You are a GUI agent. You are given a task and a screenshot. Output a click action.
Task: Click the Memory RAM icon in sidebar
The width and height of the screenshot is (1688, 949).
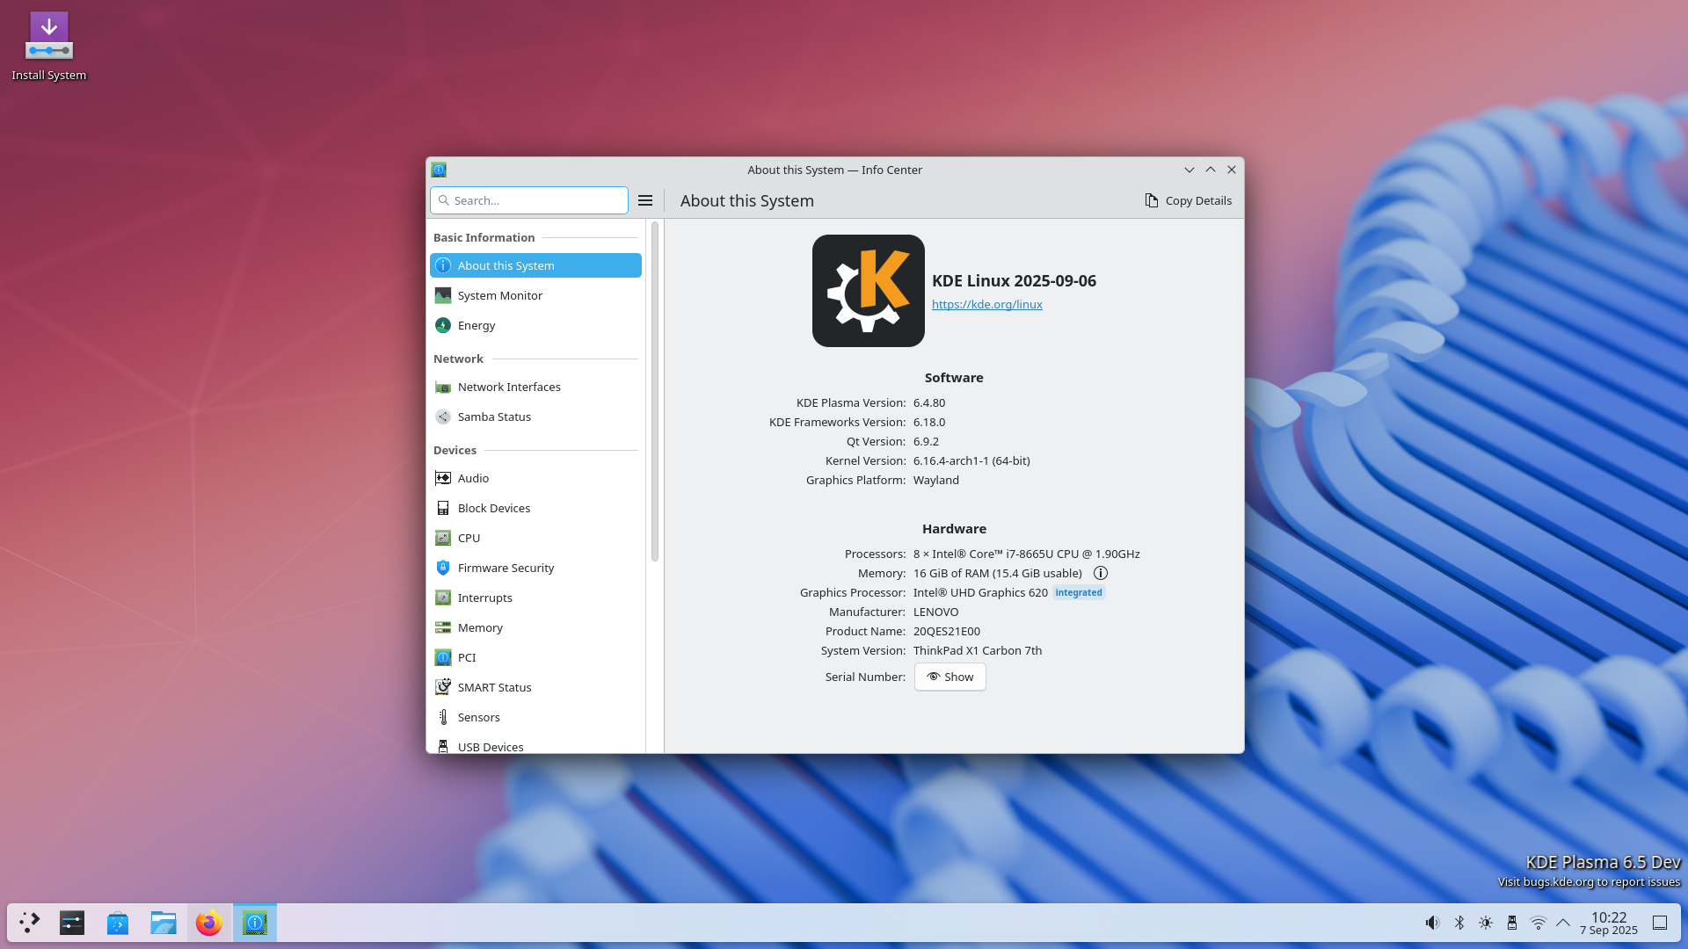click(x=443, y=627)
